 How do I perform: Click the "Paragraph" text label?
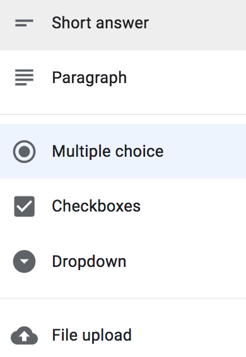click(x=90, y=78)
